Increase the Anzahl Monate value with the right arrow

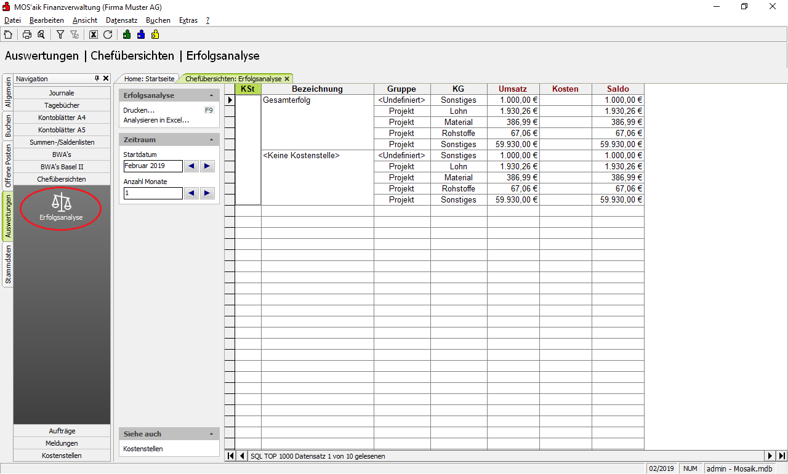coord(207,193)
